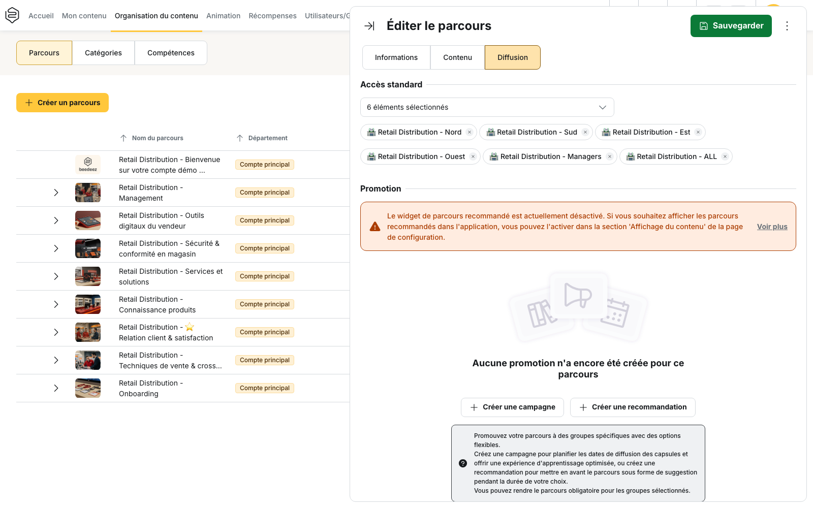Remove the Retail Distribution - ALL tag

tap(725, 156)
